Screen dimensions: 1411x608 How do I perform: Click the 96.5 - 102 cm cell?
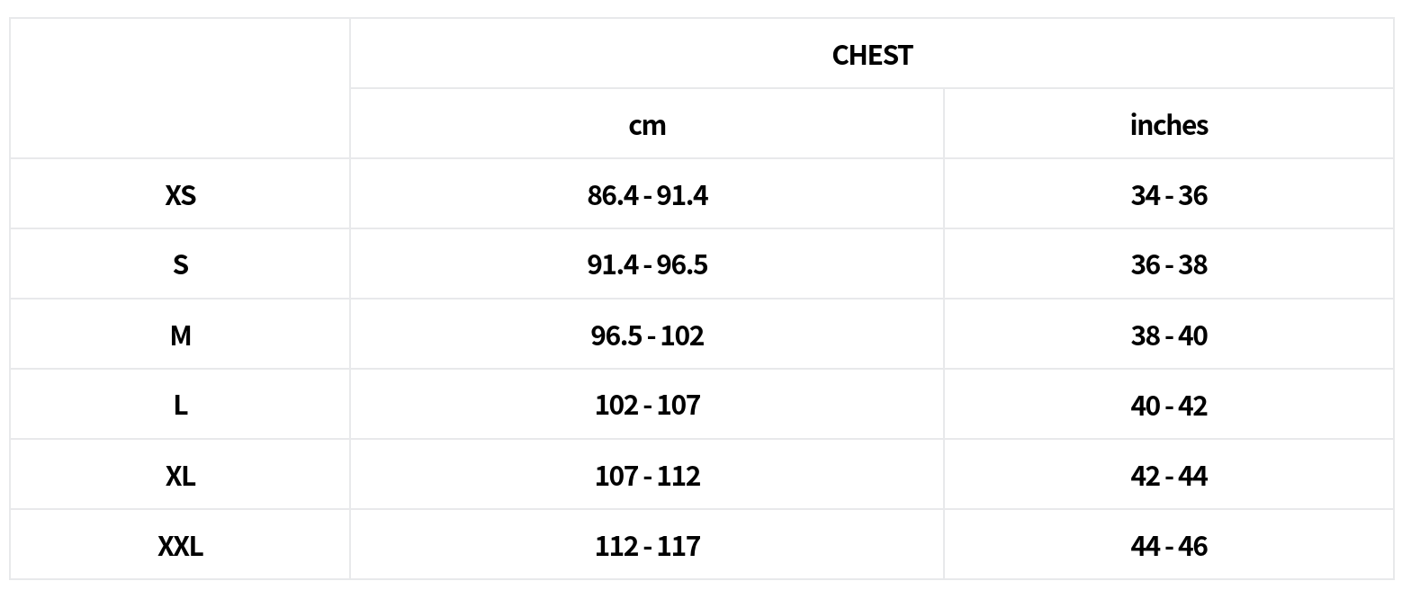647,335
